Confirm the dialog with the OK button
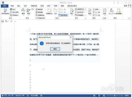Viewport: 132px width, 98px height. [x=55, y=49]
